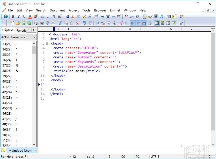Toggle line numbers with the 1AB 2CD button
Screen dimensions: 216x159
[x=144, y=23]
